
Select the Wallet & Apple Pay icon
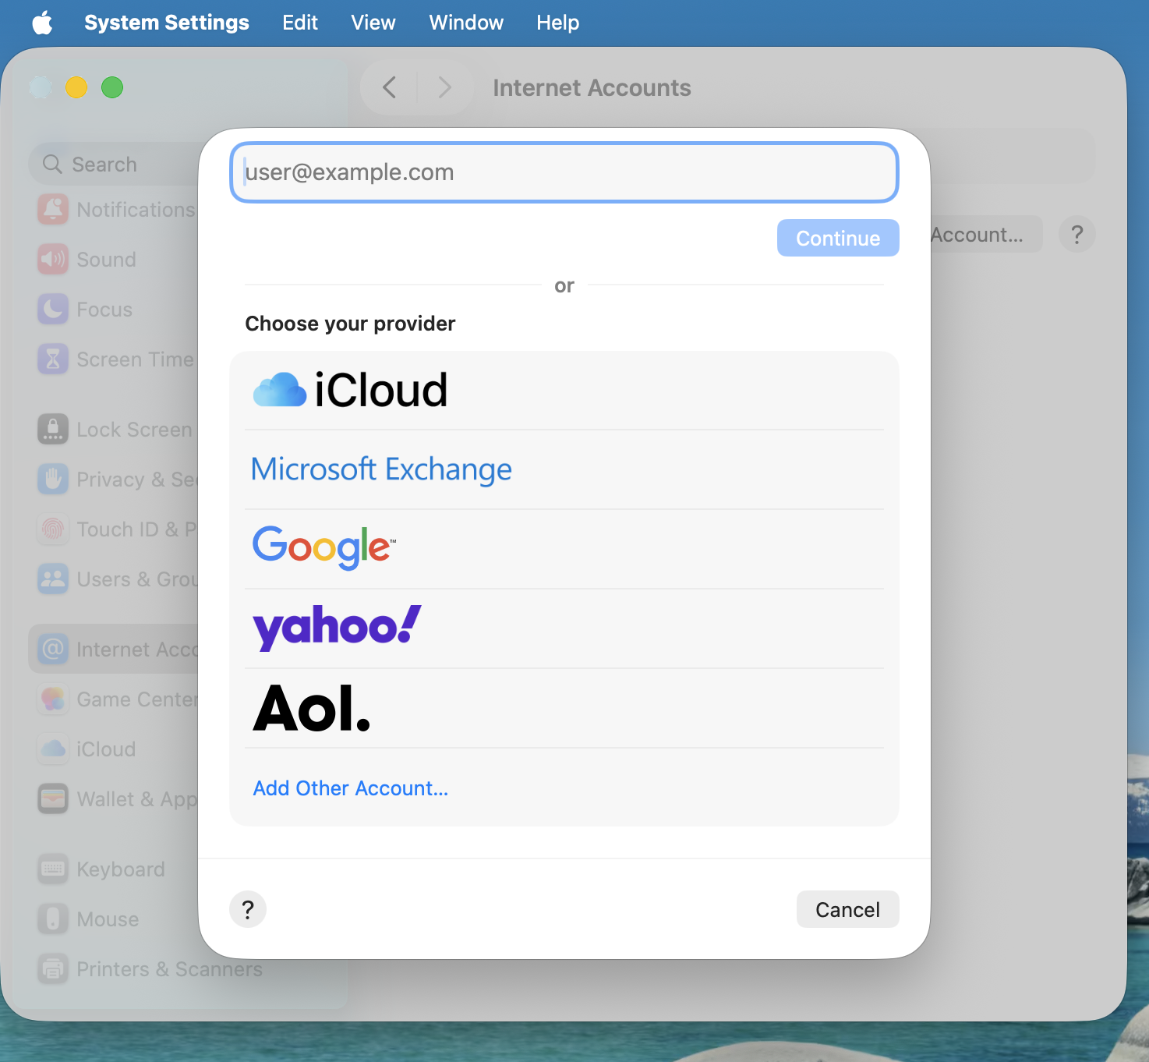click(x=52, y=798)
